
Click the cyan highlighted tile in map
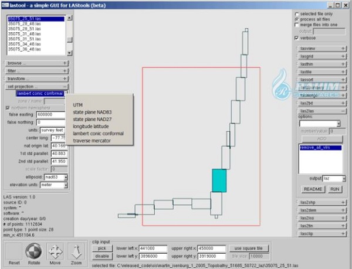[x=219, y=181]
